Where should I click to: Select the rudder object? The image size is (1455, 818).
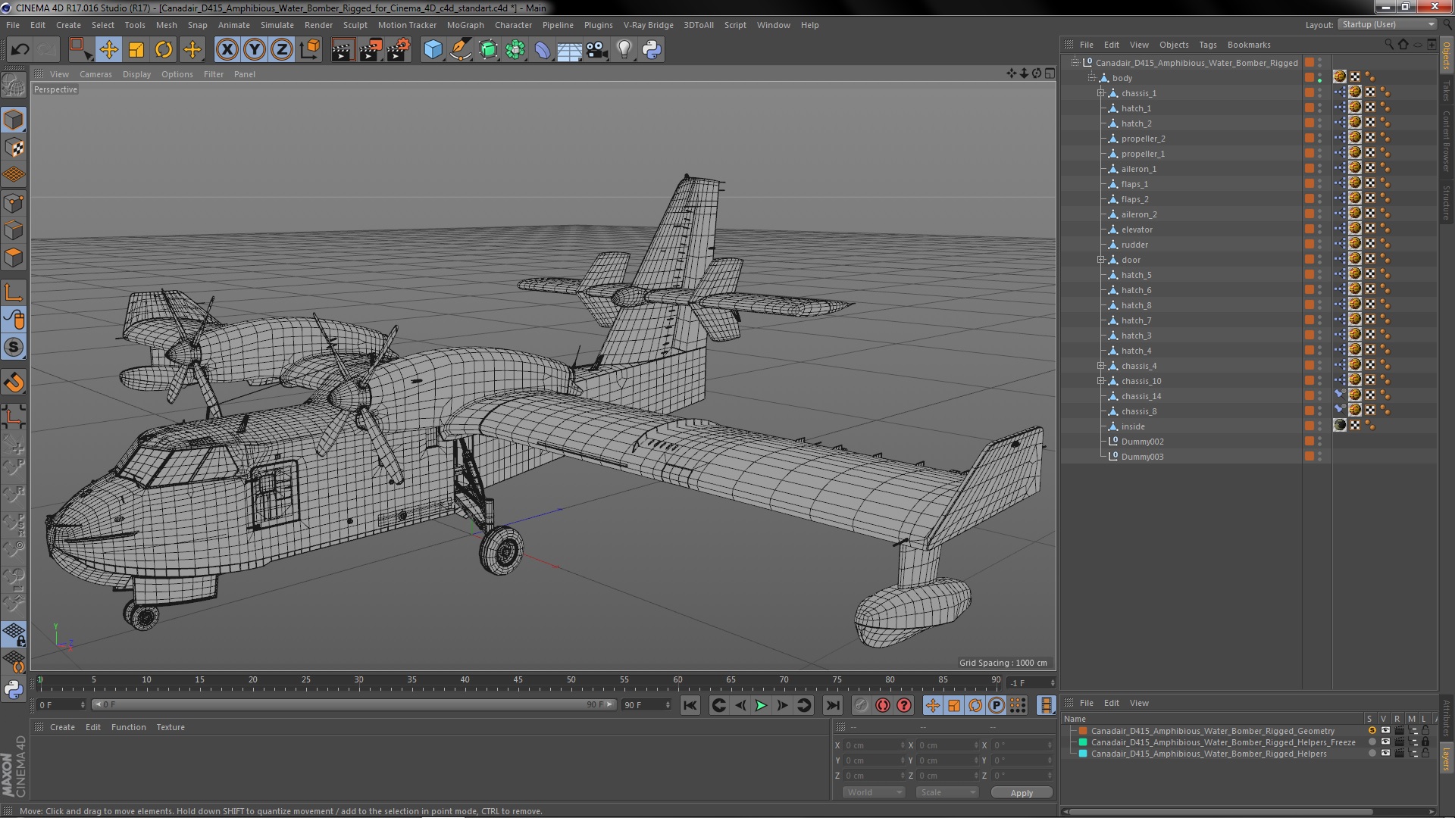click(x=1134, y=245)
